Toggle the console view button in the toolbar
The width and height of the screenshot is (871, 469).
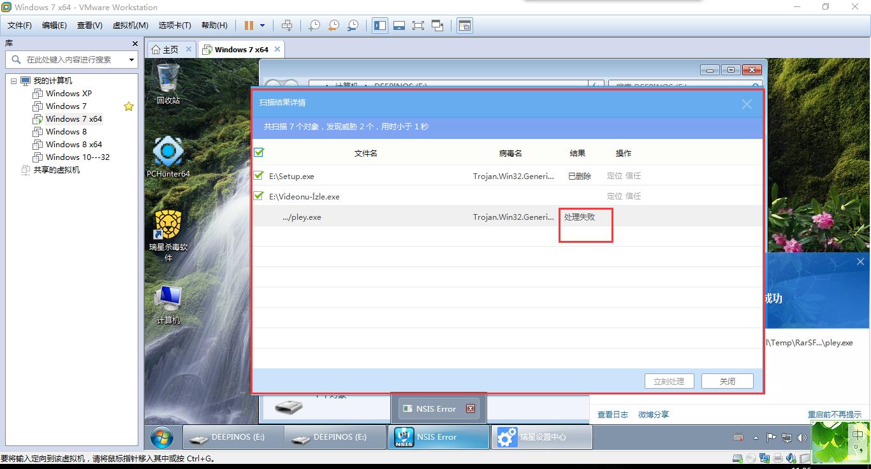465,25
